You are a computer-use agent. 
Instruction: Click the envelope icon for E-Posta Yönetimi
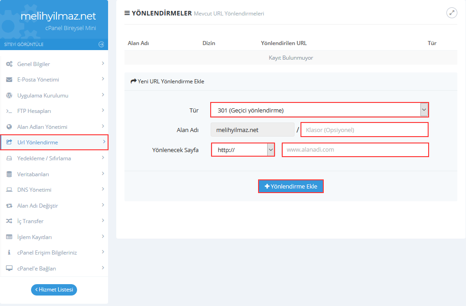(9, 80)
